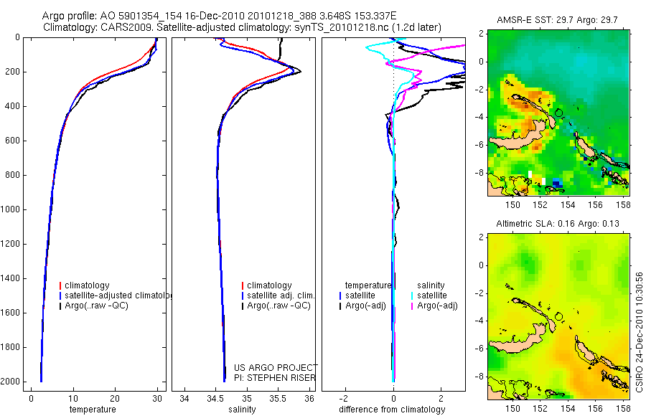Screen dimensions: 646x416
Task: Click Argo float circle on SLA map
Action: click(x=558, y=317)
